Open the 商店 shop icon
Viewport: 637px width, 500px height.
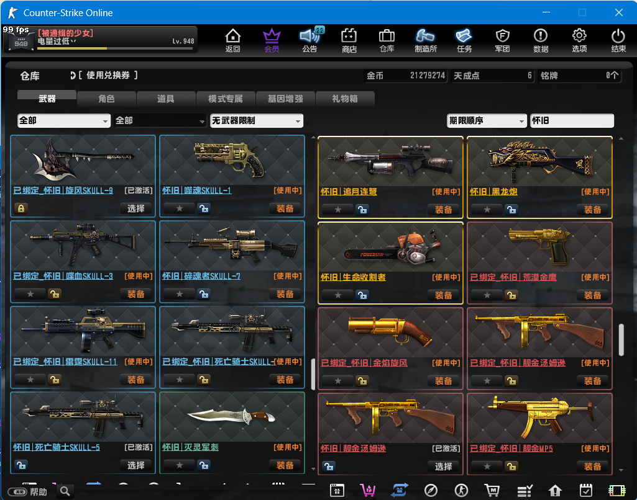coord(349,40)
